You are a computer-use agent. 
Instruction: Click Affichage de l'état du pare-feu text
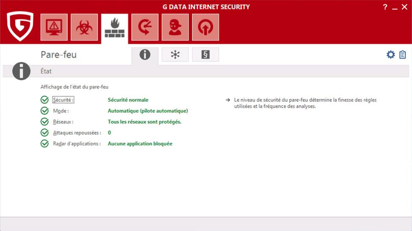tap(74, 87)
